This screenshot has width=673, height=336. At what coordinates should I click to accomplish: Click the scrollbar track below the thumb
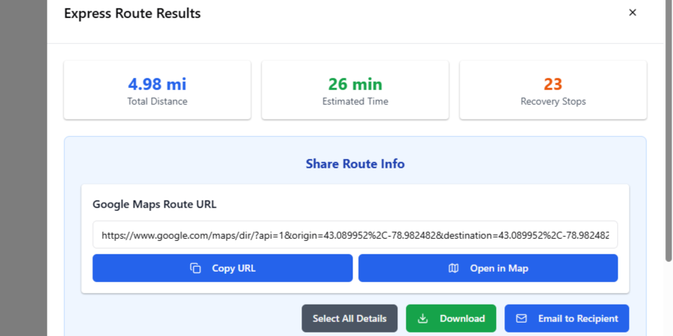[668, 300]
